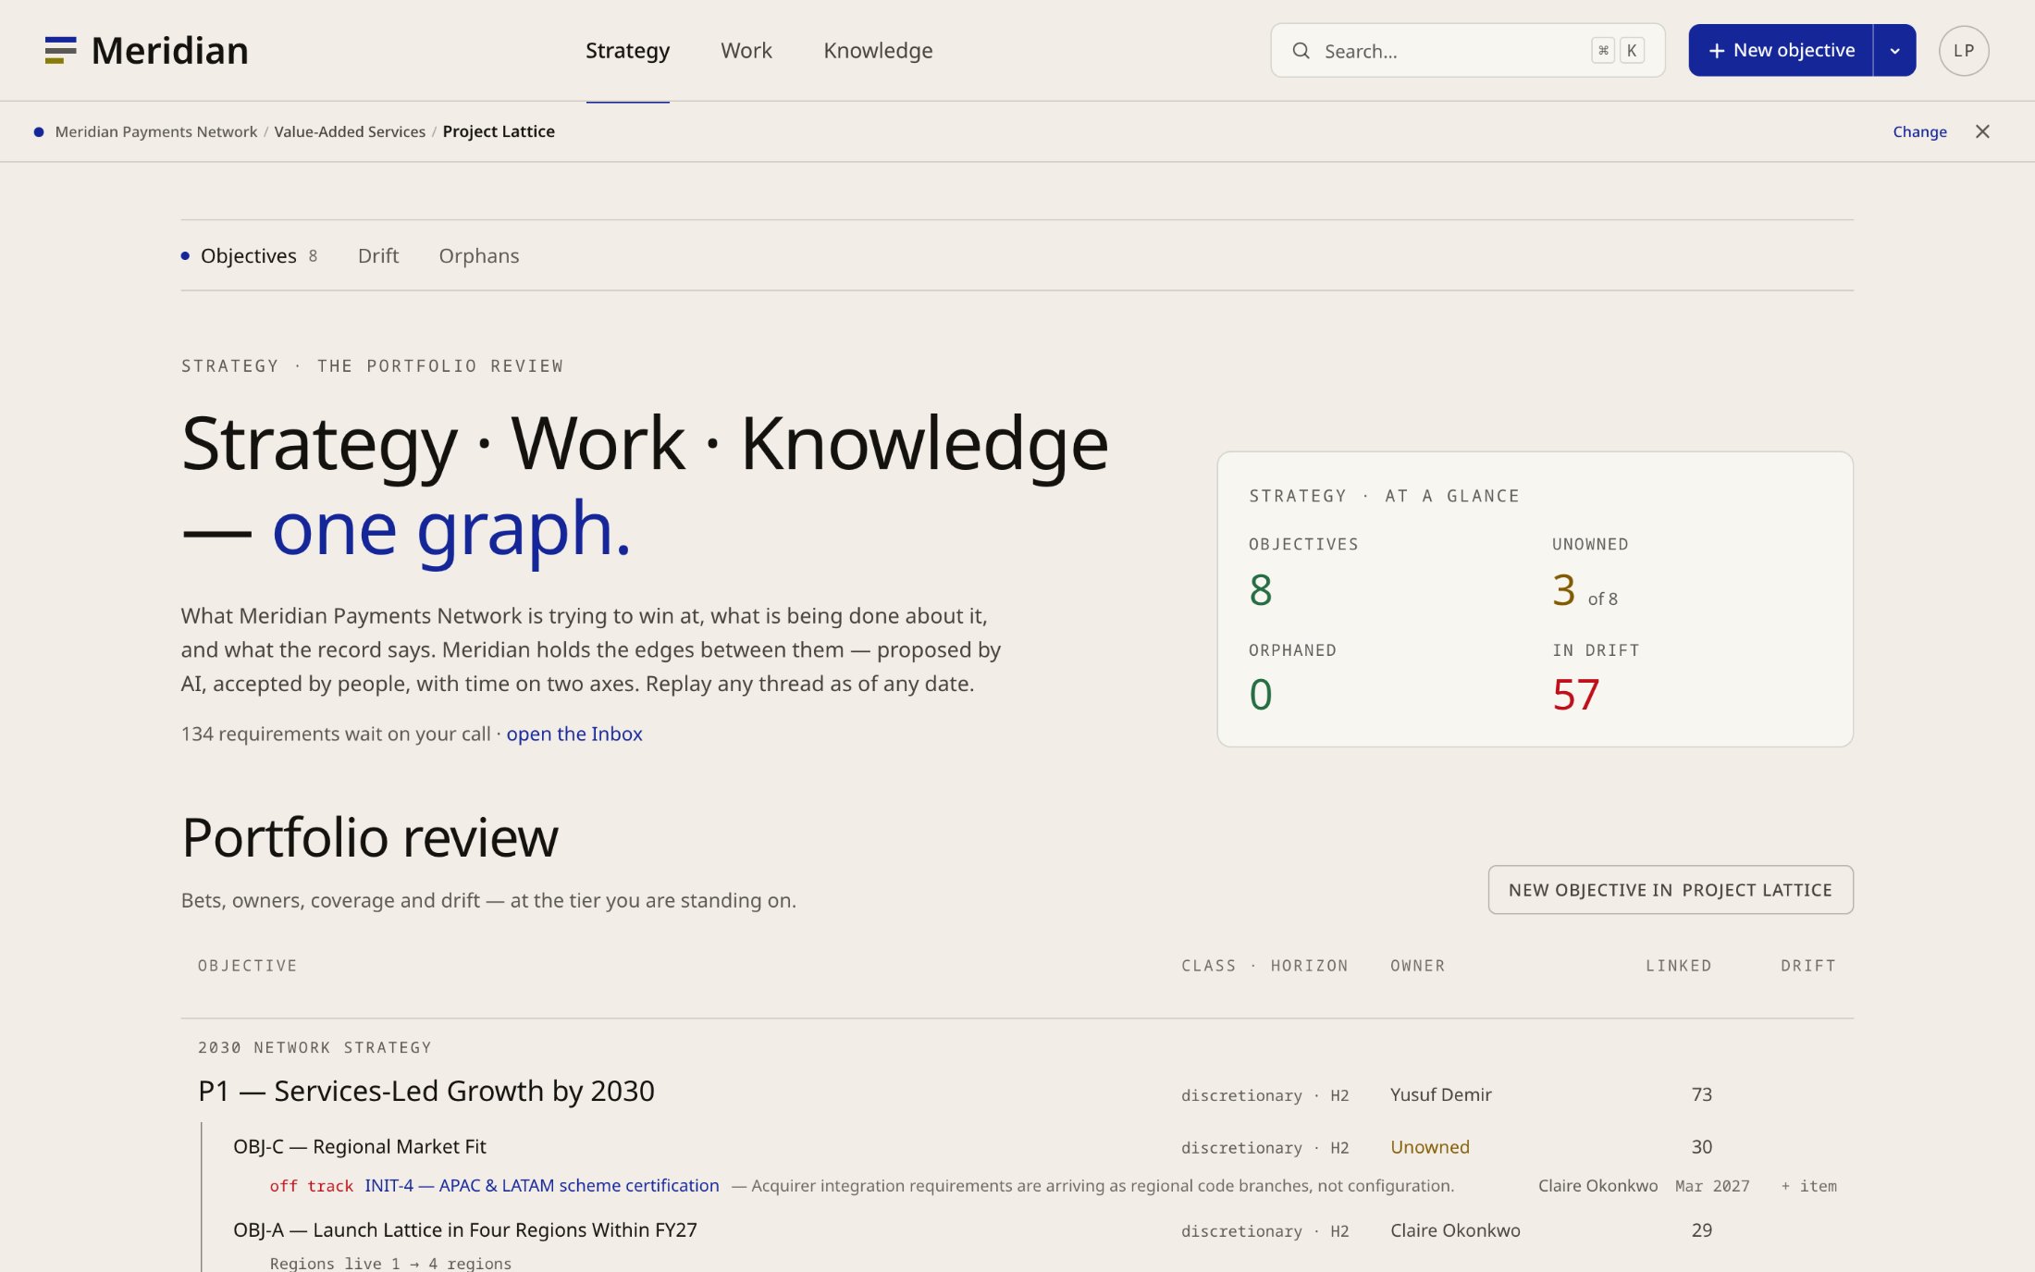Screen dimensions: 2035x1272
Task: Click the DRIFT column header
Action: 1807,966
